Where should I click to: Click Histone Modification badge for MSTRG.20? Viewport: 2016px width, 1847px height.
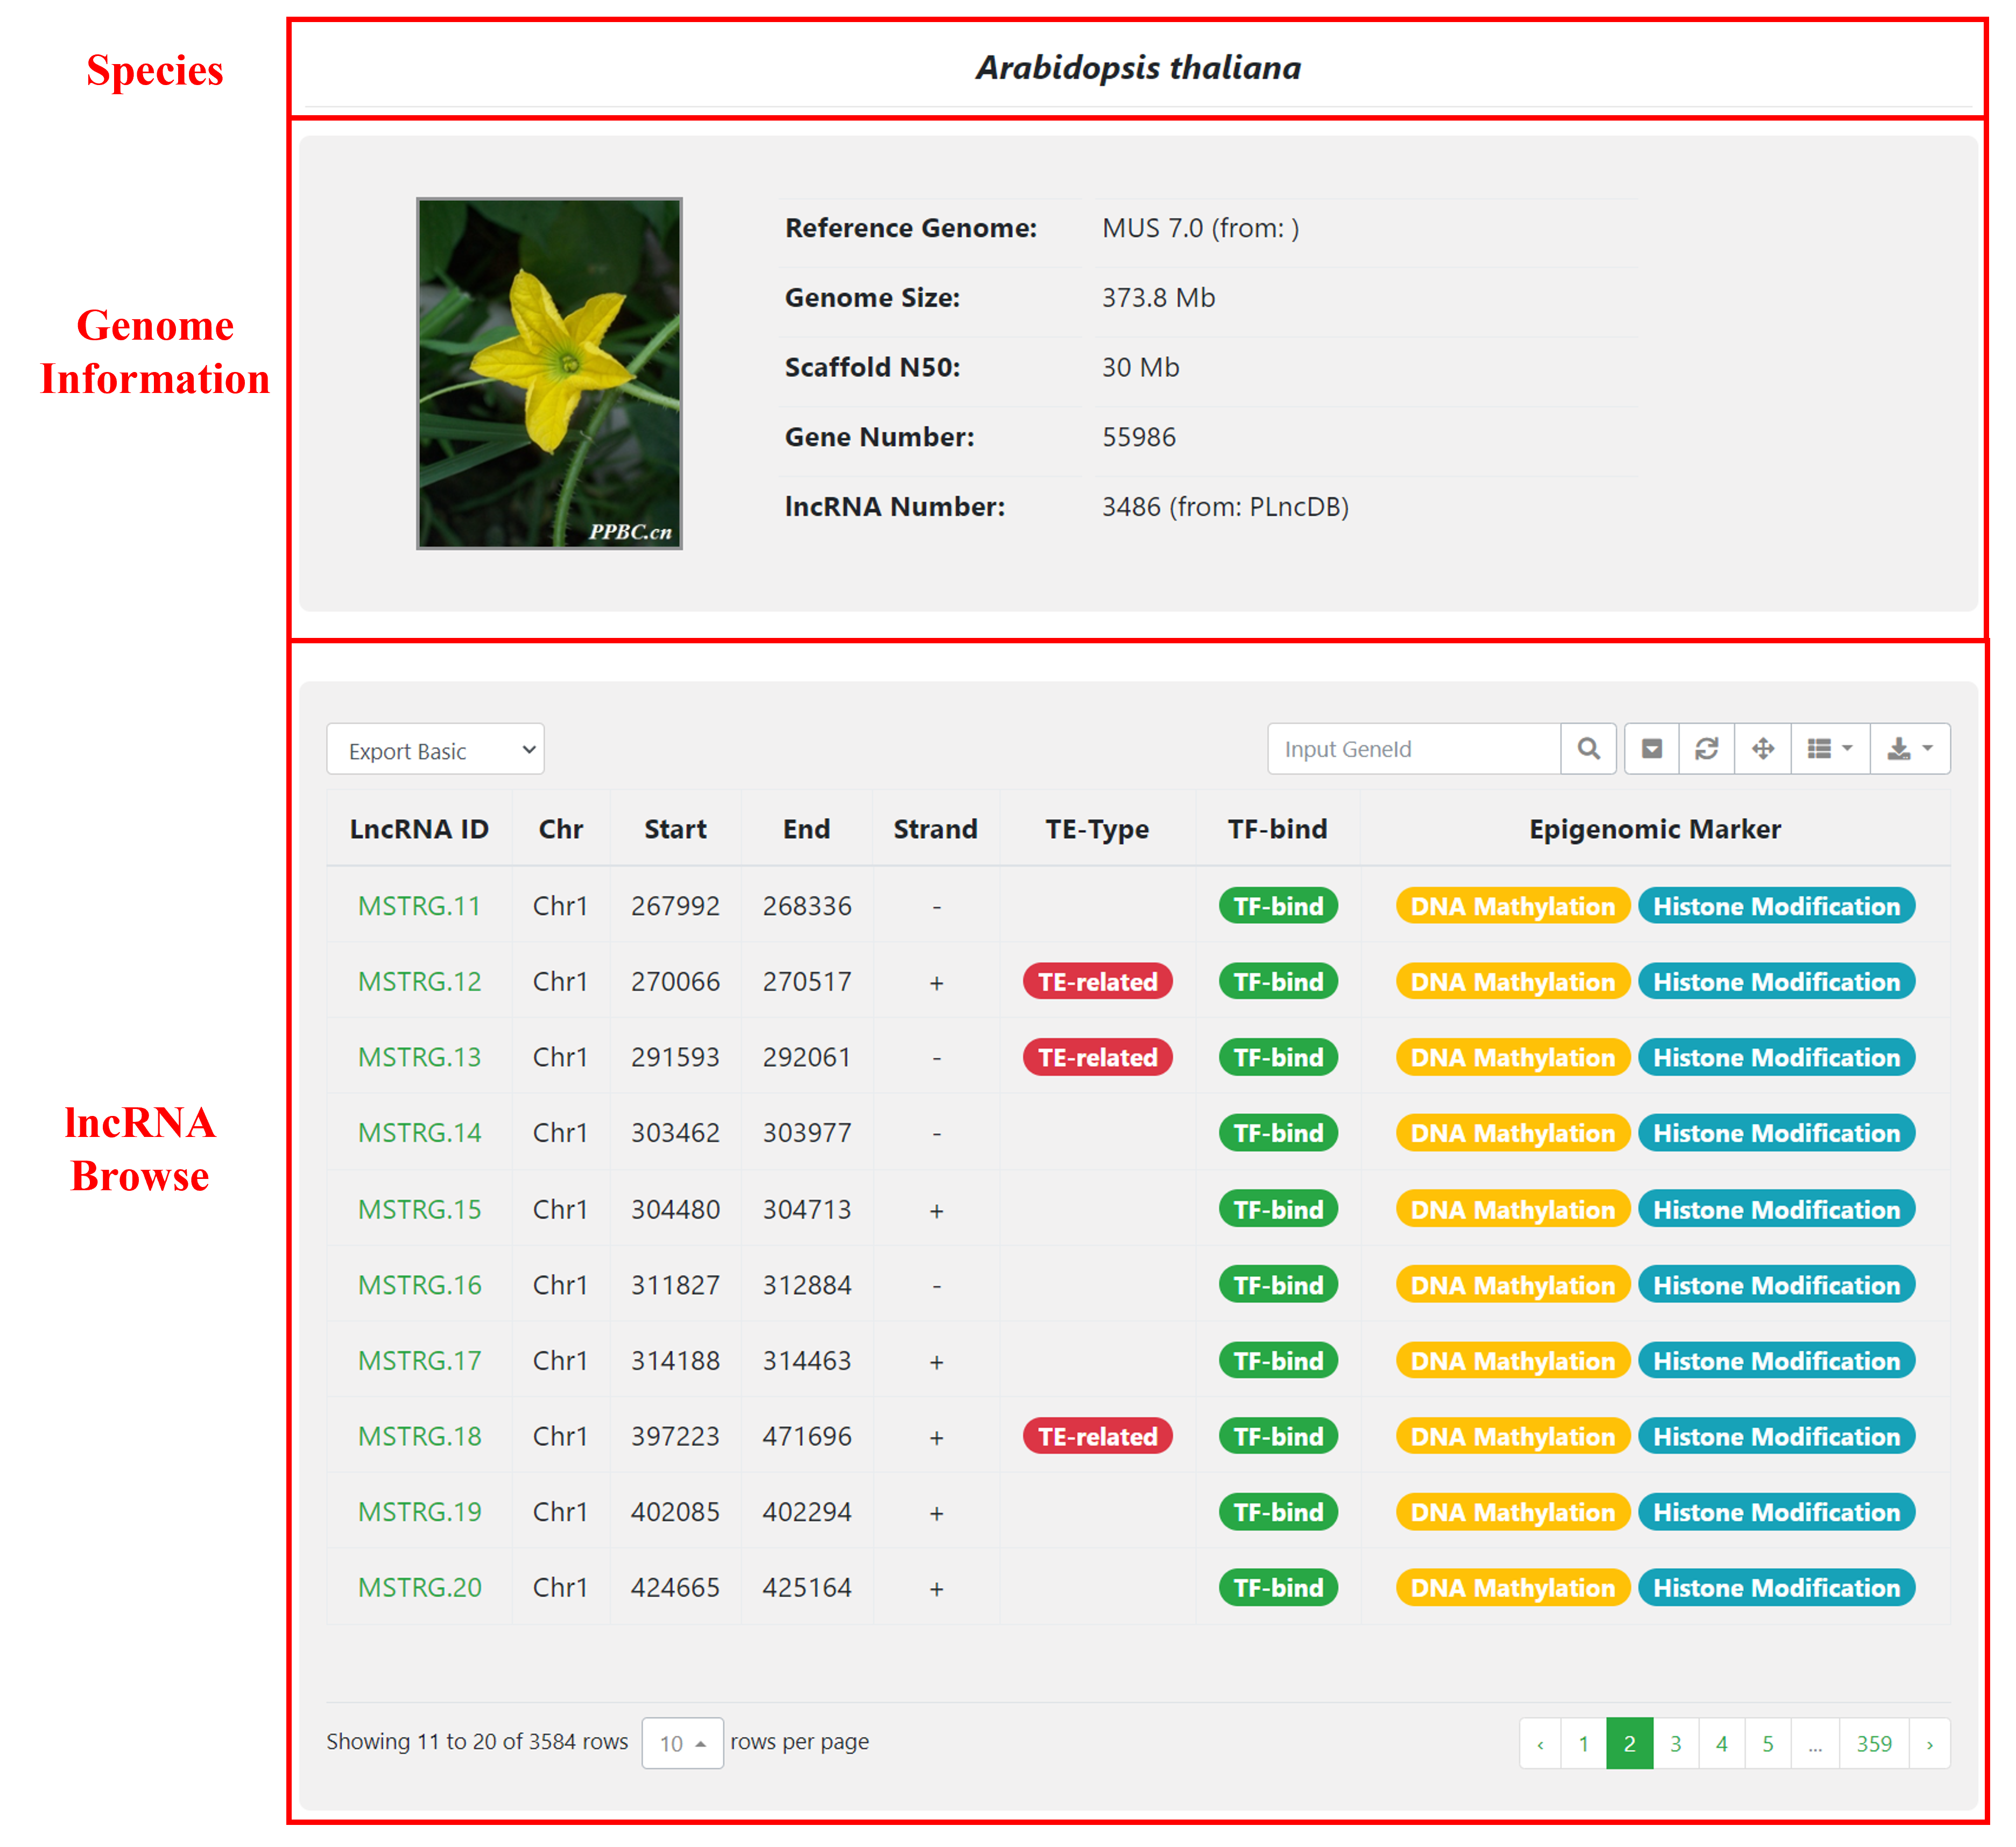point(1777,1588)
